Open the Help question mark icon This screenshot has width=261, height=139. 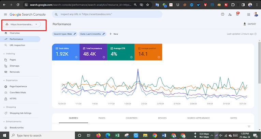tap(222, 14)
